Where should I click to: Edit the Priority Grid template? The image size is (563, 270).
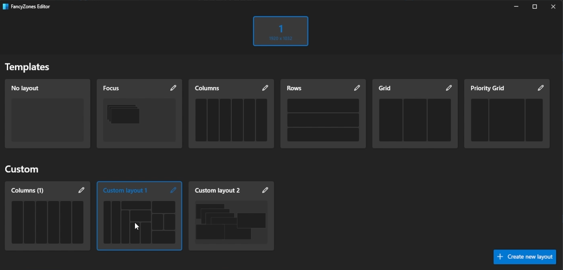tap(541, 88)
